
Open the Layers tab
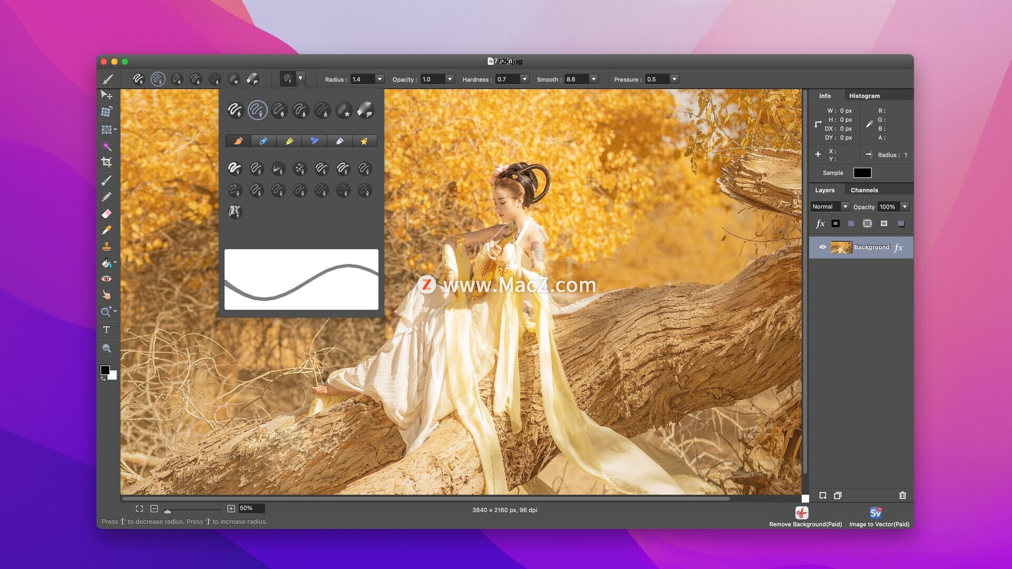click(x=825, y=190)
